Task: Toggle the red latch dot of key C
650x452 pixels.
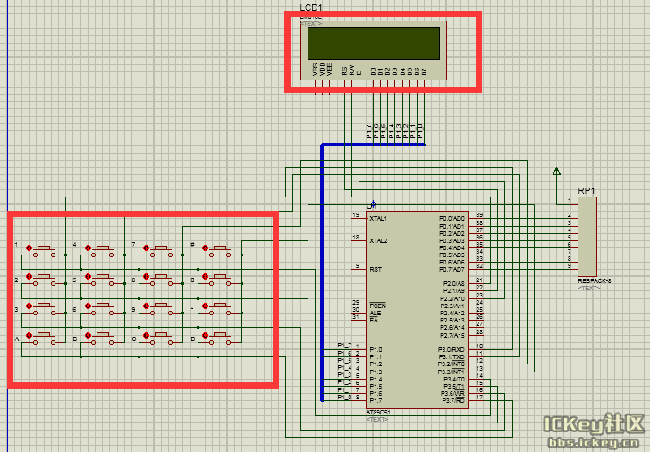Action: 146,335
